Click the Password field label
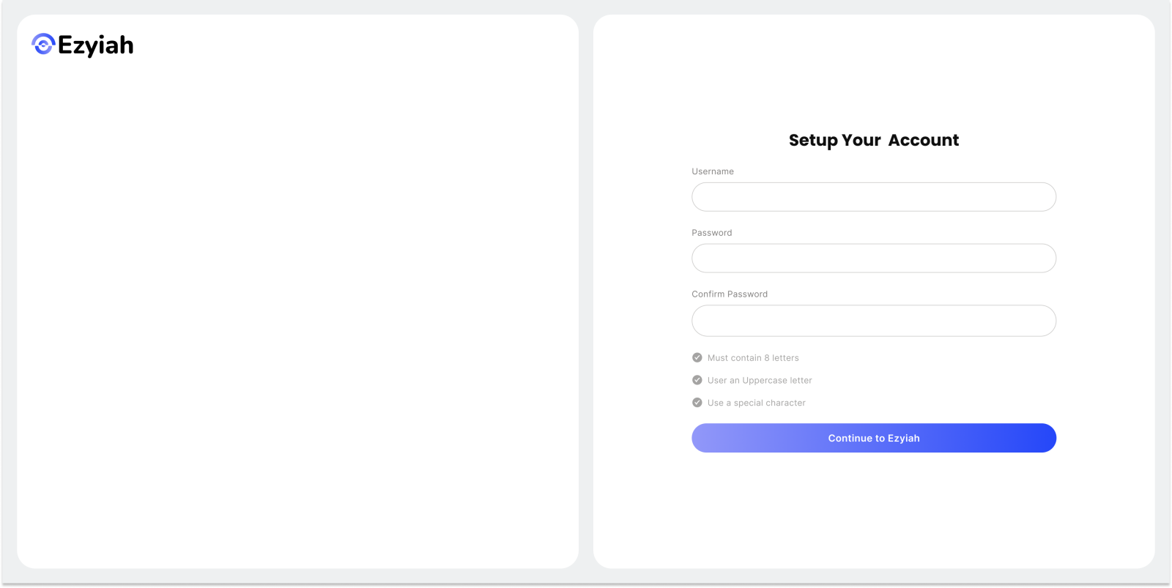 click(711, 233)
